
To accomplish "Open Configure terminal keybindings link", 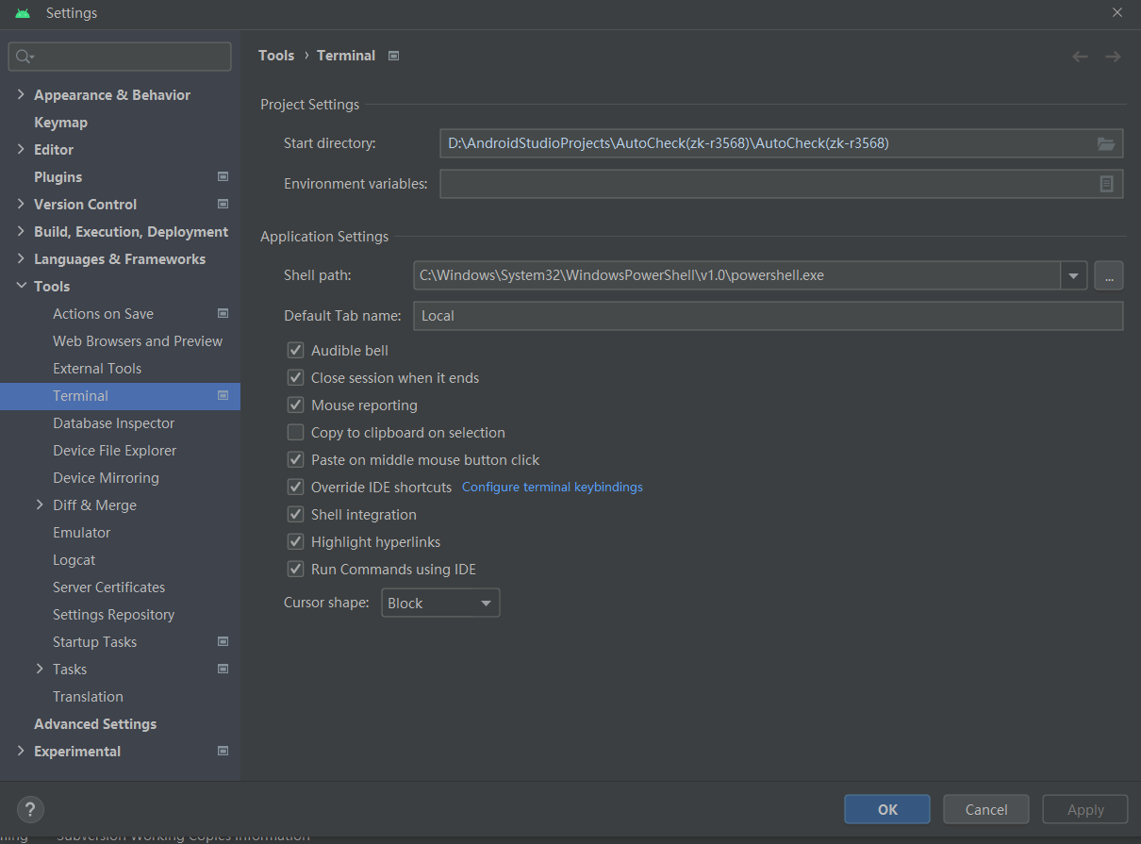I will click(x=552, y=487).
